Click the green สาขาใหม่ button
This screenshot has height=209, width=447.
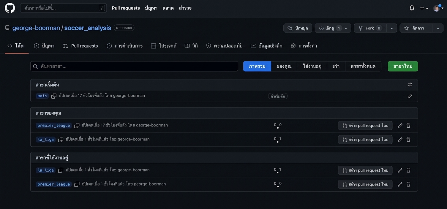(x=403, y=66)
